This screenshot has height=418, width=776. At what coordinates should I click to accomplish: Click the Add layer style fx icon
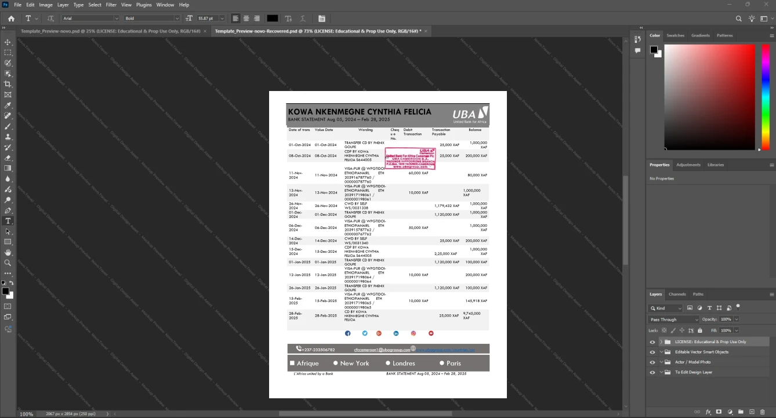tap(708, 412)
